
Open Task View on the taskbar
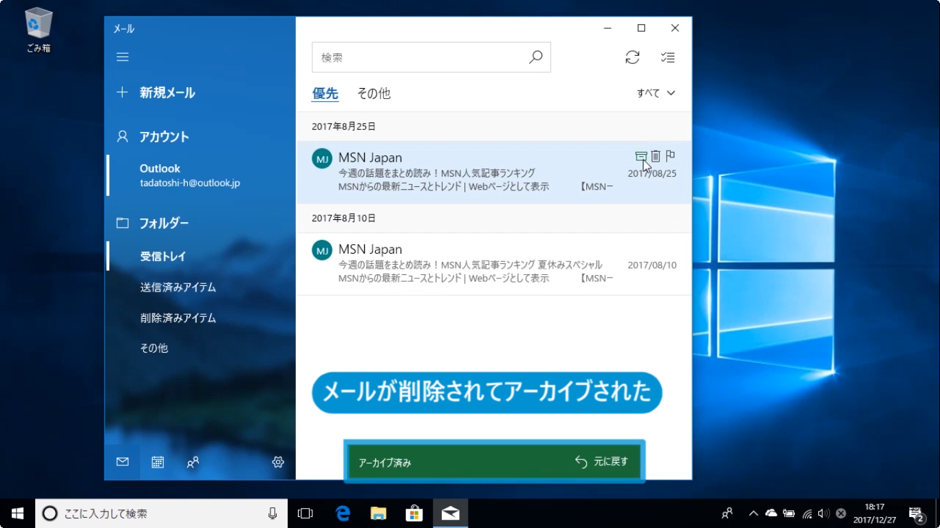[x=305, y=514]
